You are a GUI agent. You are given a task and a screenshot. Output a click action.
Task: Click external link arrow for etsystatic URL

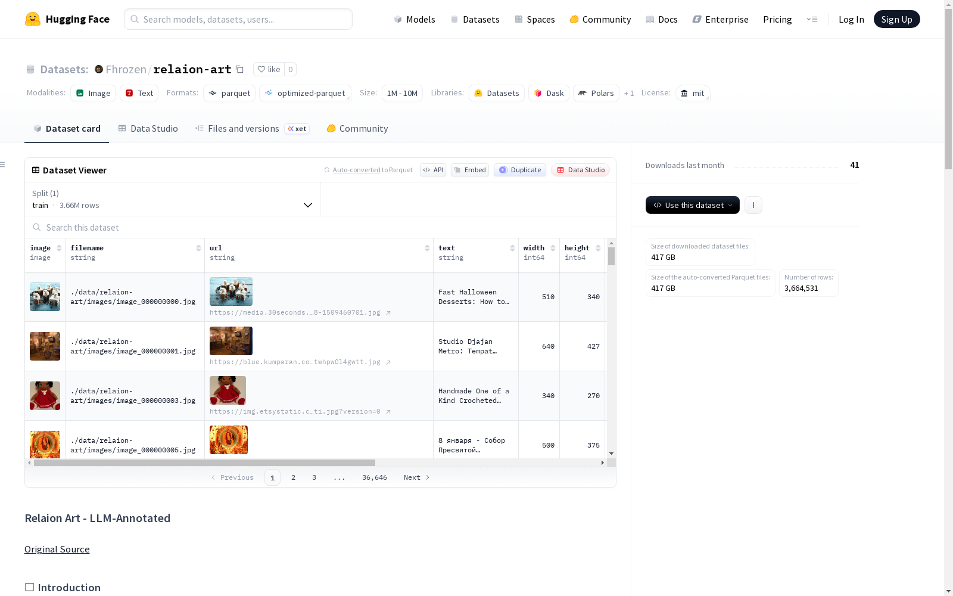point(388,412)
